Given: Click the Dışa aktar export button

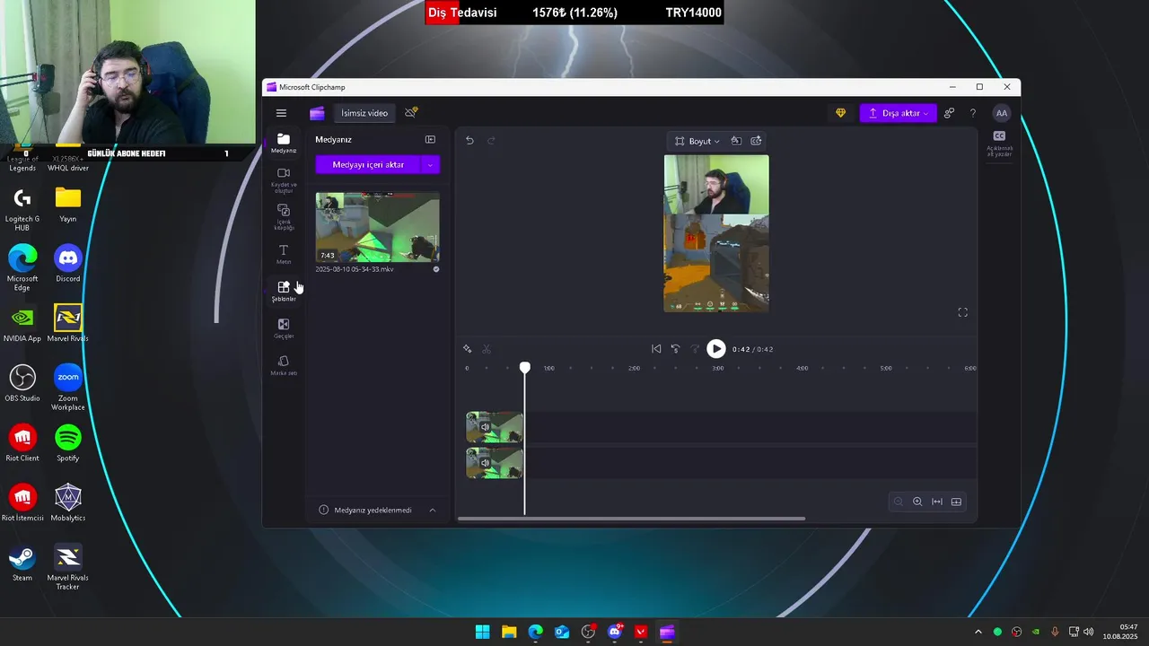Looking at the screenshot, I should pyautogui.click(x=898, y=113).
